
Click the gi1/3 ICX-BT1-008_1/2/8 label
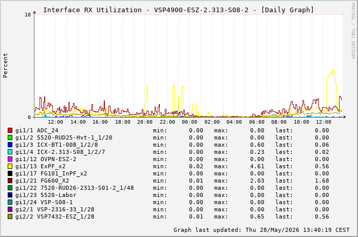[x=56, y=145]
